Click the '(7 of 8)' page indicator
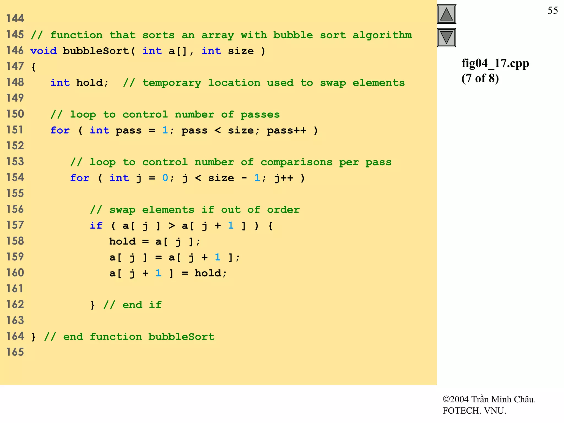 (x=480, y=78)
